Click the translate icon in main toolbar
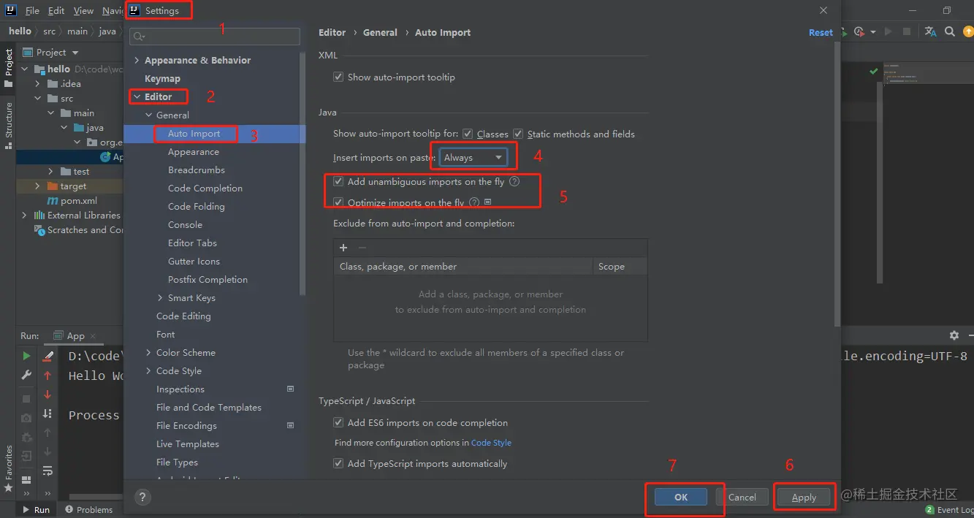This screenshot has width=974, height=518. coord(930,31)
